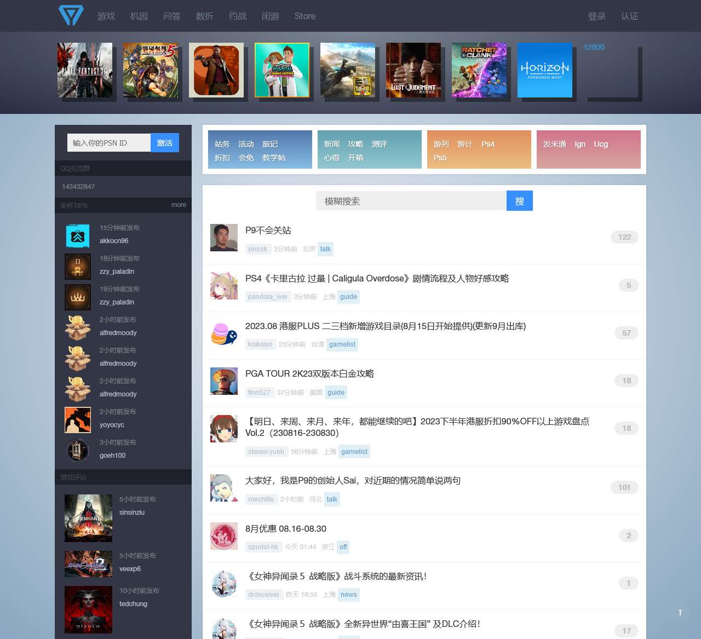Open the 机因 nav menu
701x639 pixels.
139,16
